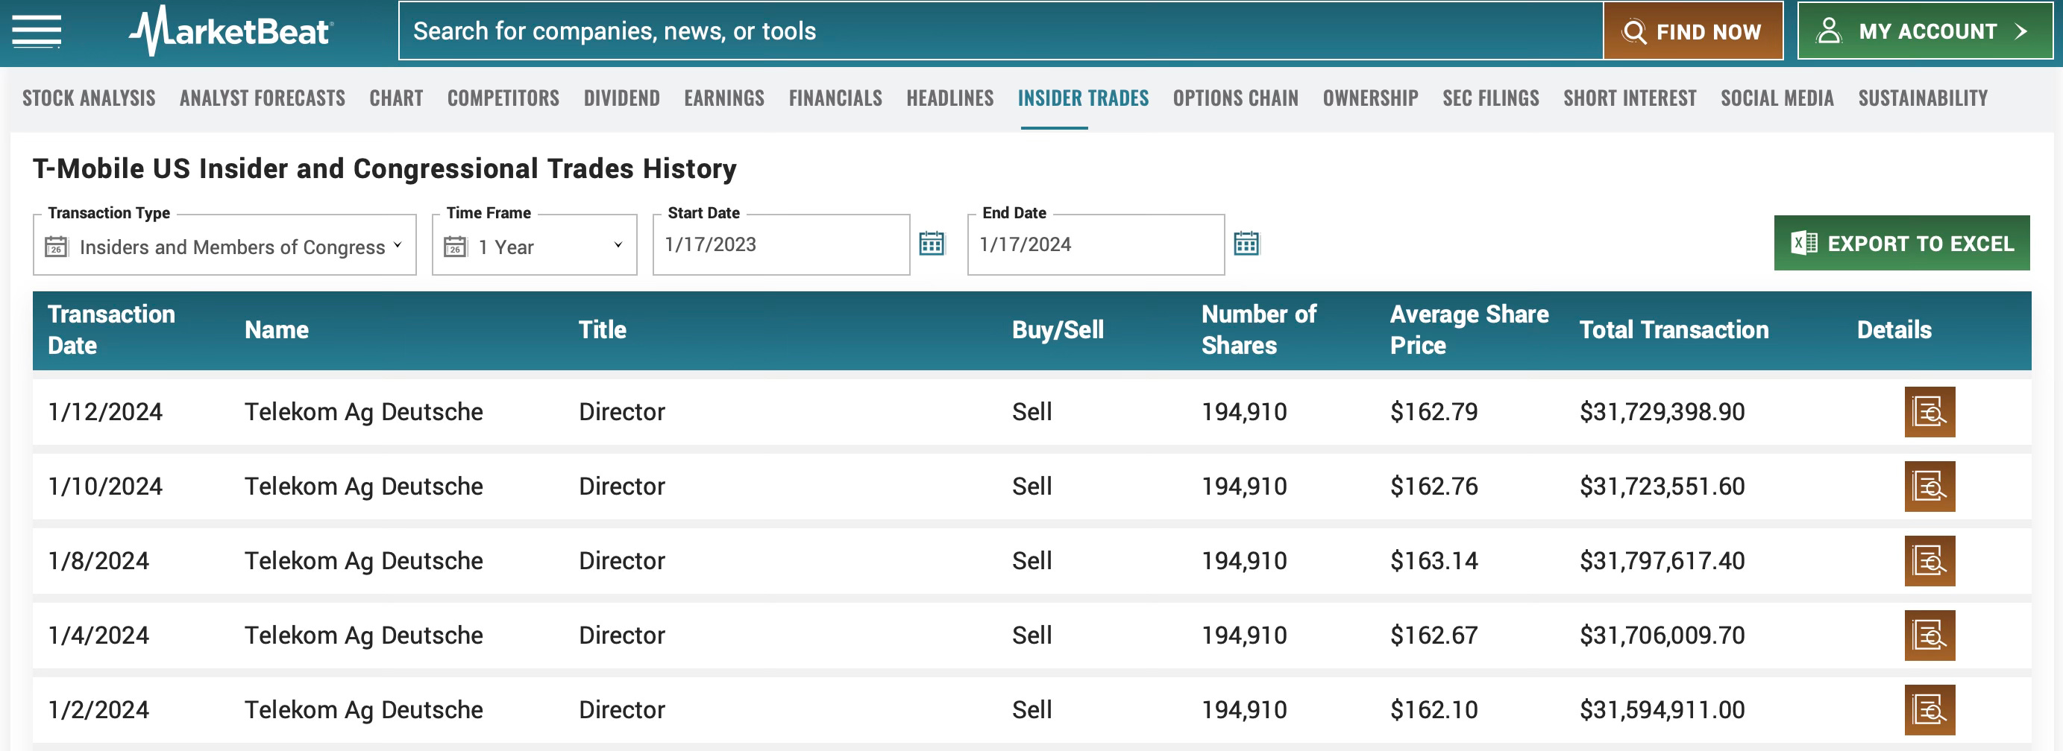Image resolution: width=2063 pixels, height=751 pixels.
Task: Sort by Average Share Price header
Action: pyautogui.click(x=1469, y=329)
